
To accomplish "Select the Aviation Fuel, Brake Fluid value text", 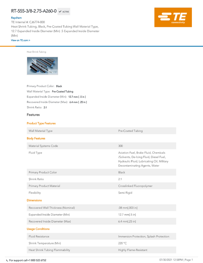I will (x=143, y=159).
